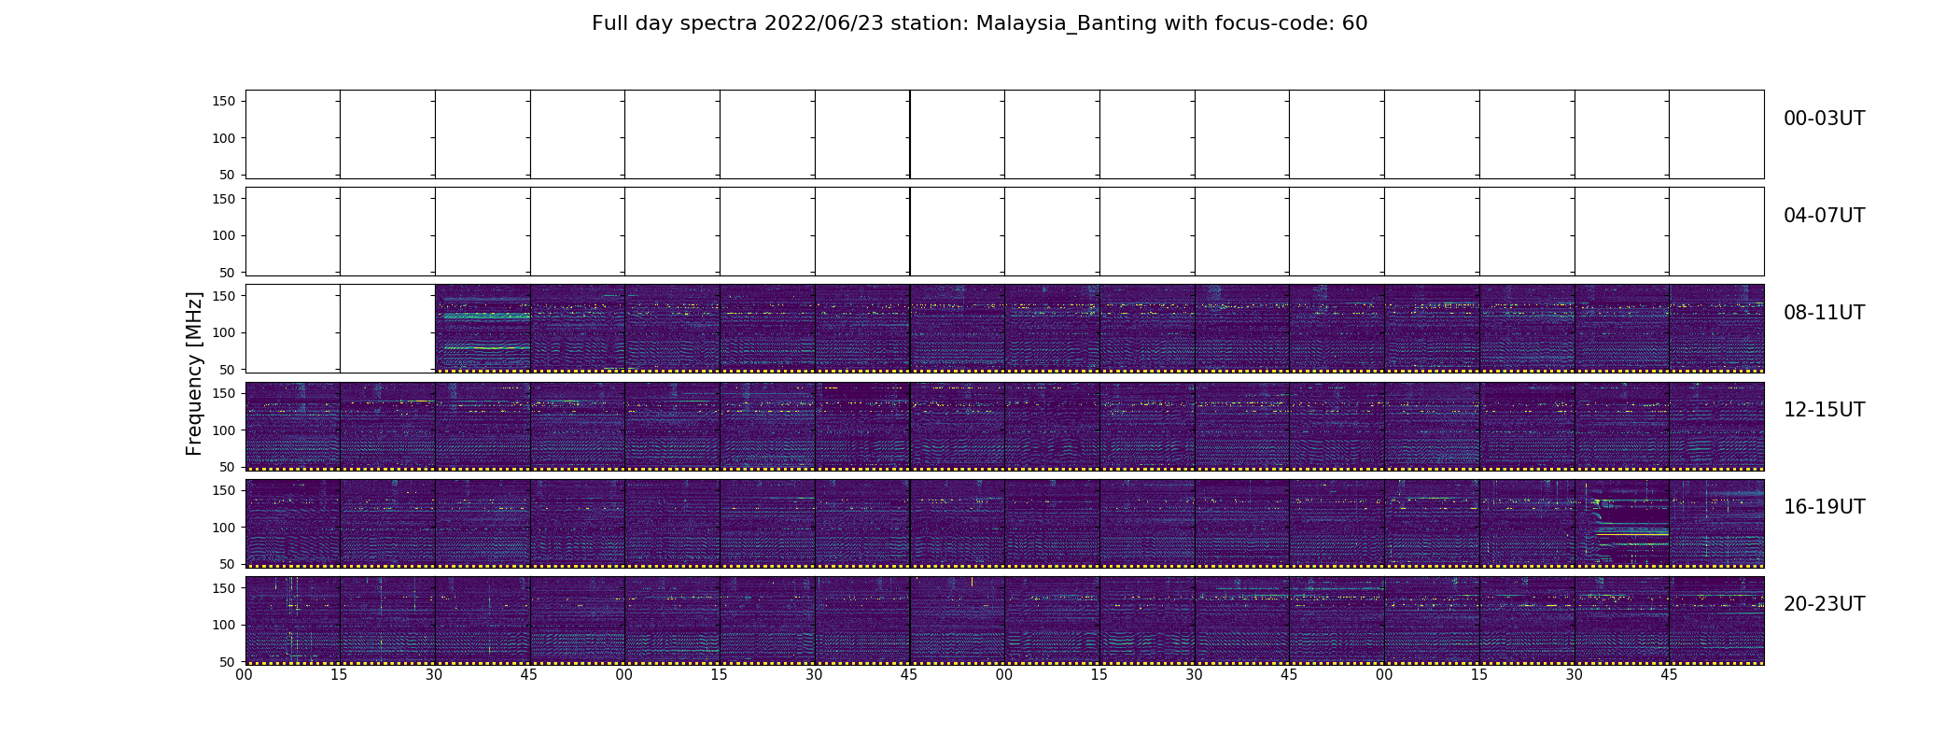Select the 50 tick of the 12-15UT row

(x=229, y=467)
